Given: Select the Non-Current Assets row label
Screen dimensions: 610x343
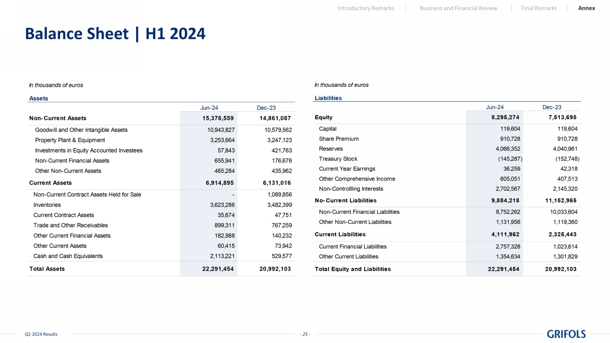Looking at the screenshot, I should (58, 118).
